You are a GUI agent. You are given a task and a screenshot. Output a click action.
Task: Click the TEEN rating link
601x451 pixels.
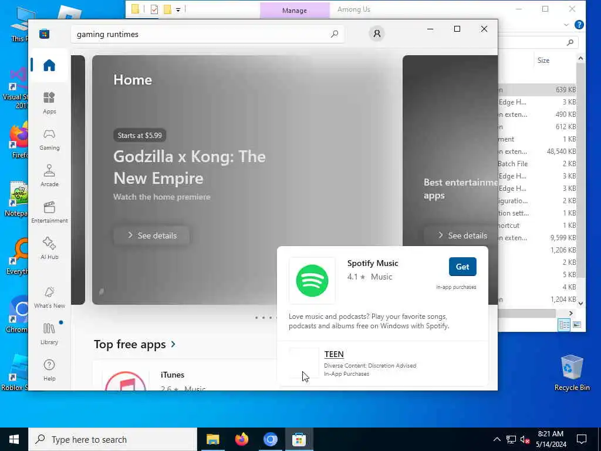tap(334, 354)
